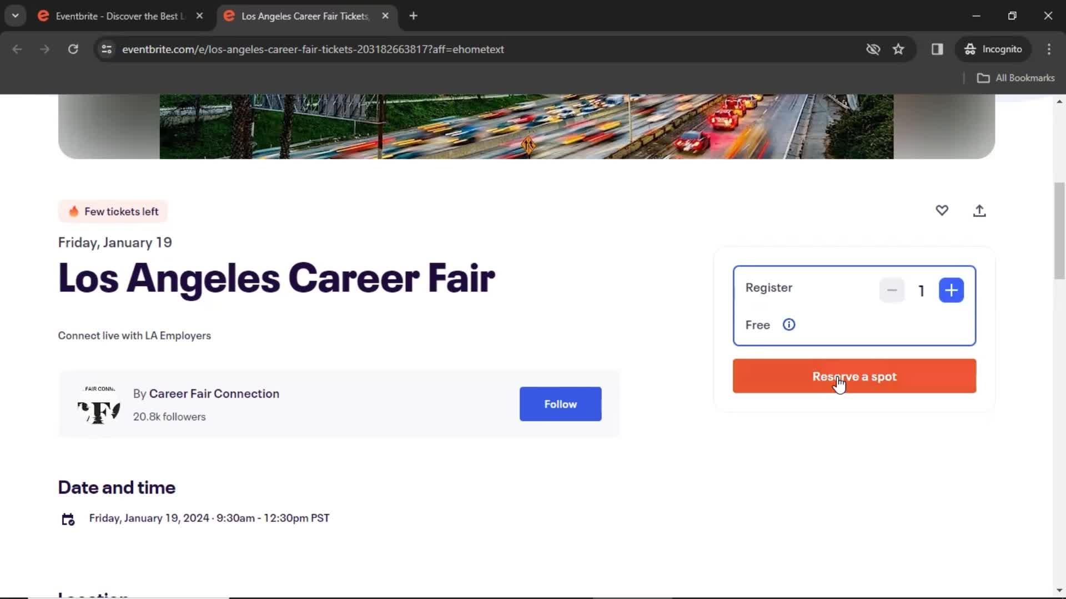
Task: Toggle the page reload button
Action: [x=73, y=49]
